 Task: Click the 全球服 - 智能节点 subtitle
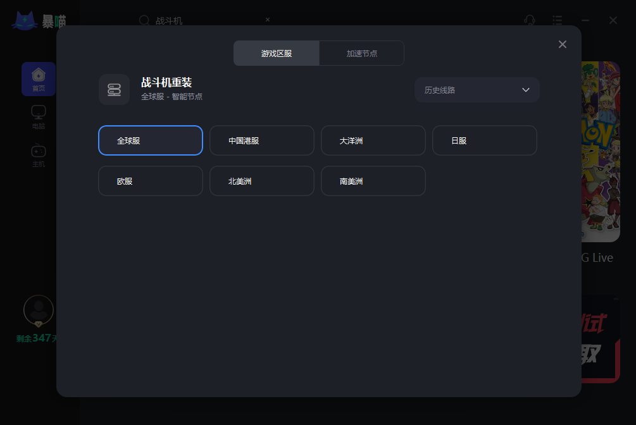171,97
